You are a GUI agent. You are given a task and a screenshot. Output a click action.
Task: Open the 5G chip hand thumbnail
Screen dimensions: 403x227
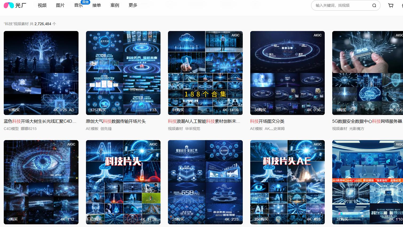367,73
